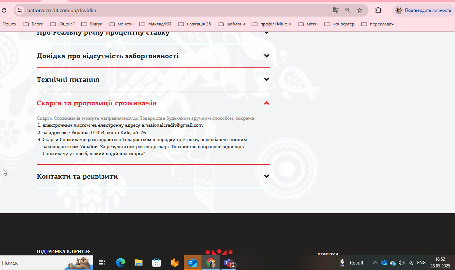Open clock showing 16:52 28.05.2025
The height and width of the screenshot is (270, 455).
coord(440,263)
